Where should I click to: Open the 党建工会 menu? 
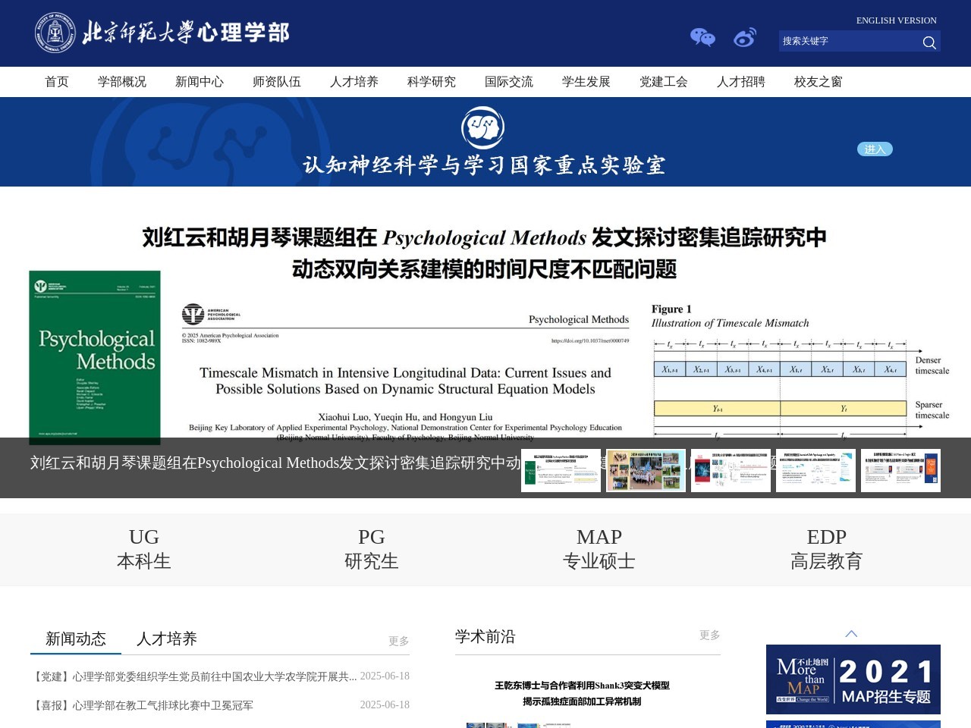[664, 82]
